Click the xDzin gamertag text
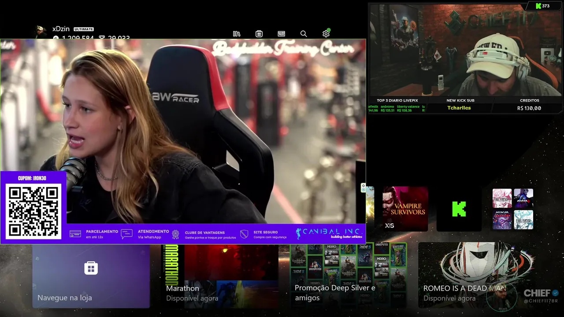The width and height of the screenshot is (564, 317). [61, 29]
